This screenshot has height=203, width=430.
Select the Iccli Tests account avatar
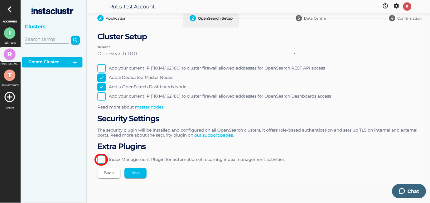tap(10, 33)
